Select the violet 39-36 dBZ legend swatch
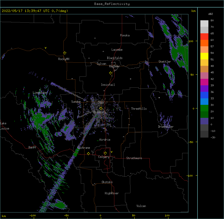The width and height of the screenshot is (224, 219). (x=204, y=89)
